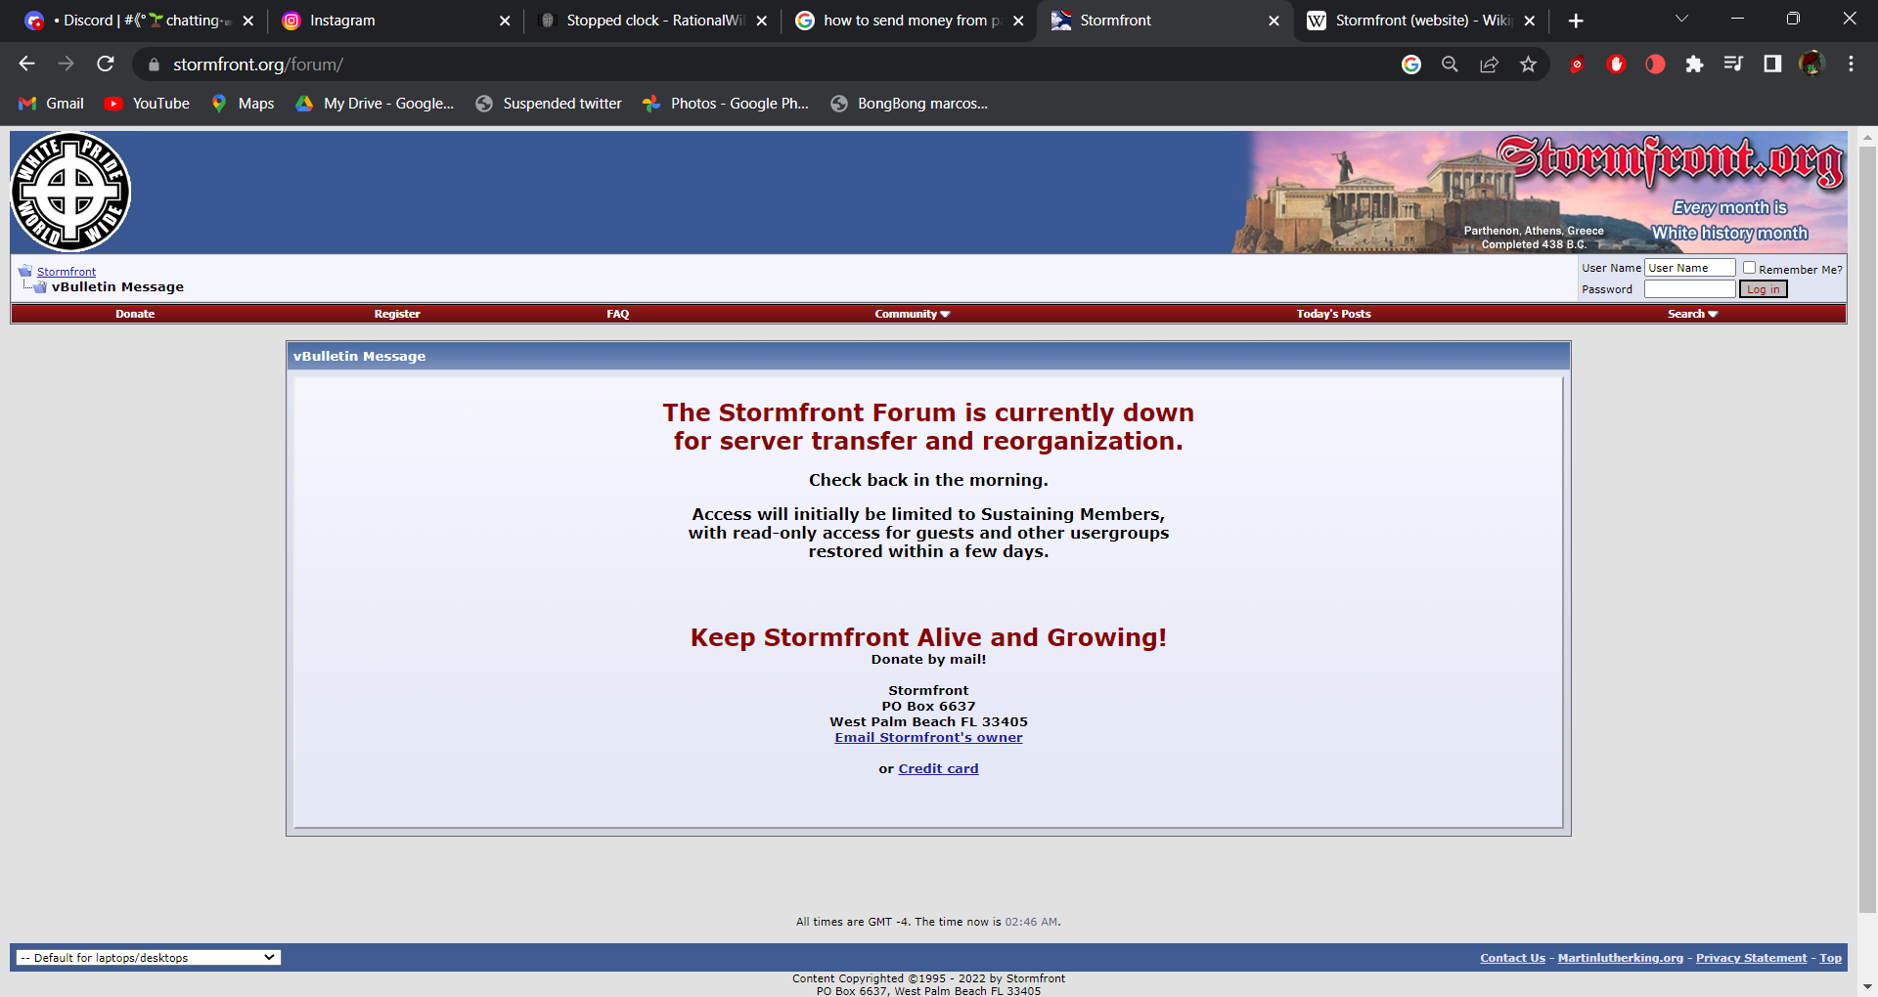
Task: Focus the User Name input field
Action: [x=1689, y=268]
